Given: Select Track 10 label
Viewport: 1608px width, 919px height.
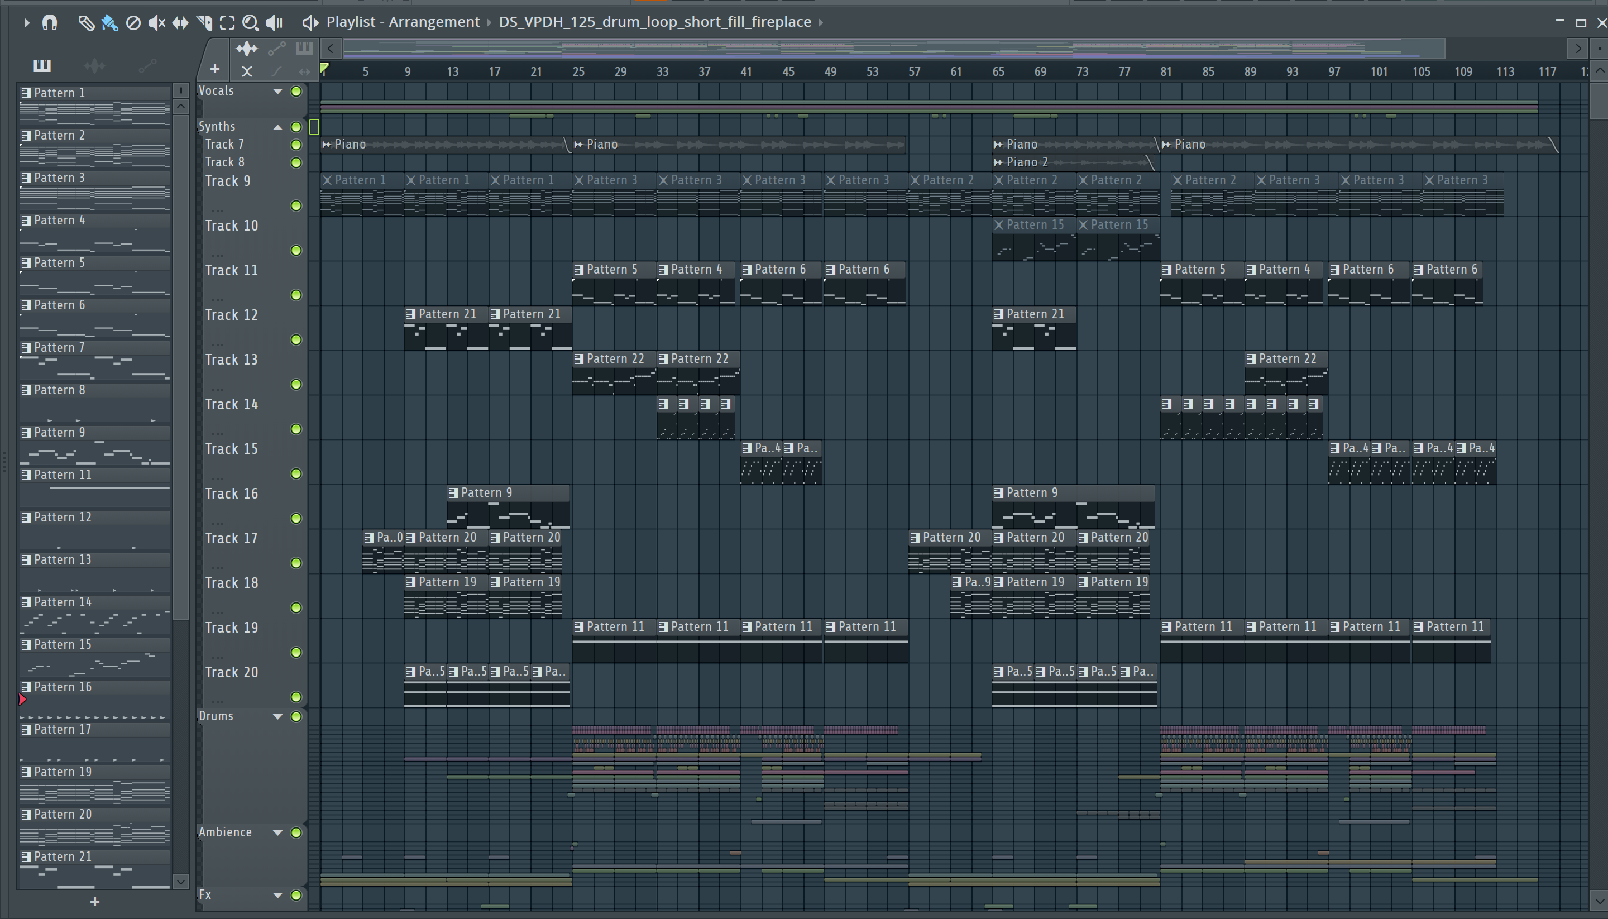Looking at the screenshot, I should (232, 226).
